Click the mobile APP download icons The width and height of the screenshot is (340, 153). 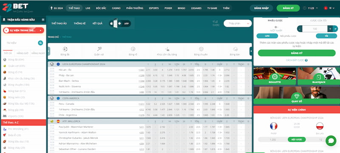pos(120,23)
